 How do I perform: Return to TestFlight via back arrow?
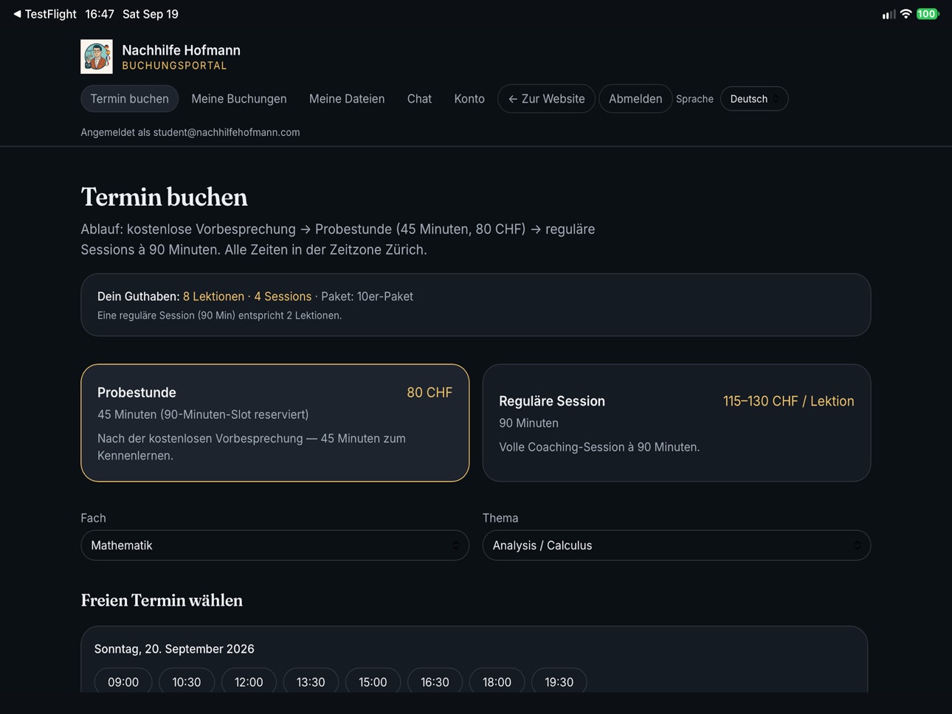click(x=44, y=14)
